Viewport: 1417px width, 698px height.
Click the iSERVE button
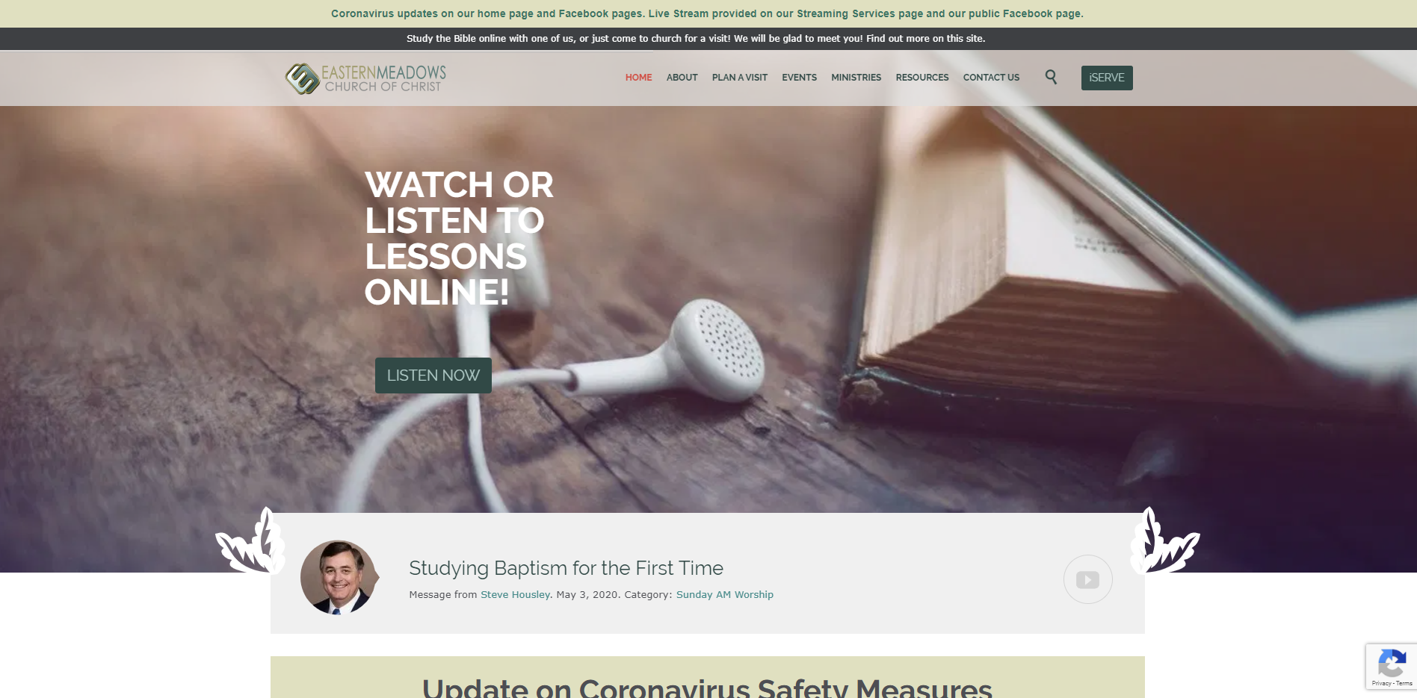point(1107,78)
